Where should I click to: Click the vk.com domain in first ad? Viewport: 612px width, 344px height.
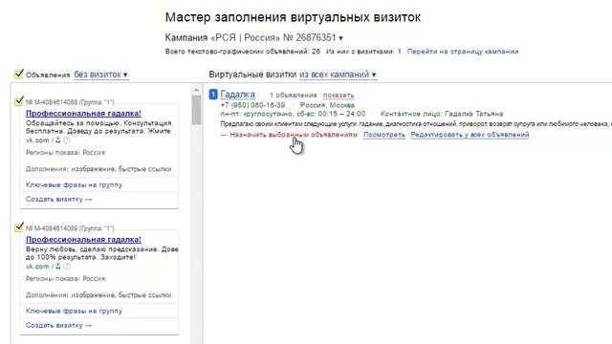pos(37,140)
